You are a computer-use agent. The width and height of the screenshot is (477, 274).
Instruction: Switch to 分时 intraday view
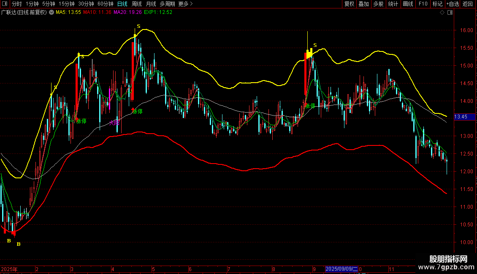coord(17,4)
